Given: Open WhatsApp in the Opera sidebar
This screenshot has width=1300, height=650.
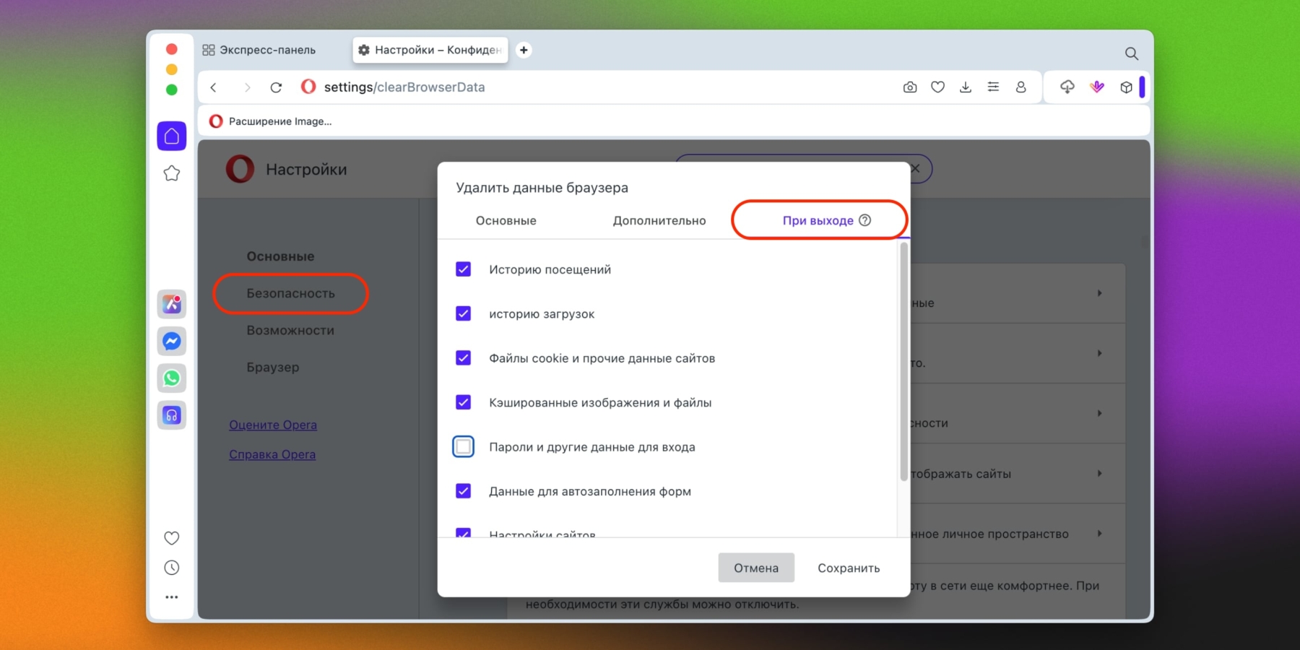Looking at the screenshot, I should click(172, 378).
